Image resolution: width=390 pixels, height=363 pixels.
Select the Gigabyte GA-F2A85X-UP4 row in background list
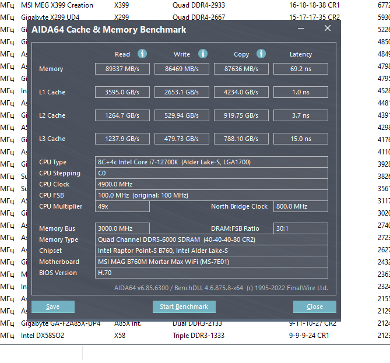click(x=195, y=324)
